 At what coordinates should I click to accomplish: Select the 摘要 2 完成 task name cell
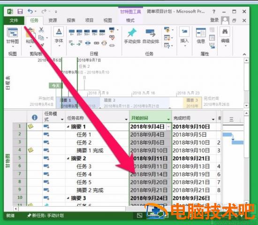click(97, 190)
